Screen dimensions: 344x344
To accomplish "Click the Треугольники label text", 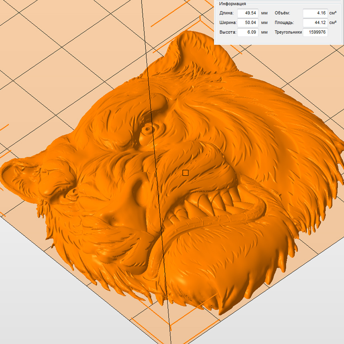I will tap(288, 32).
